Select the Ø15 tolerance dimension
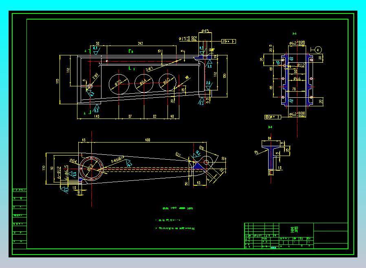 [x=188, y=39]
